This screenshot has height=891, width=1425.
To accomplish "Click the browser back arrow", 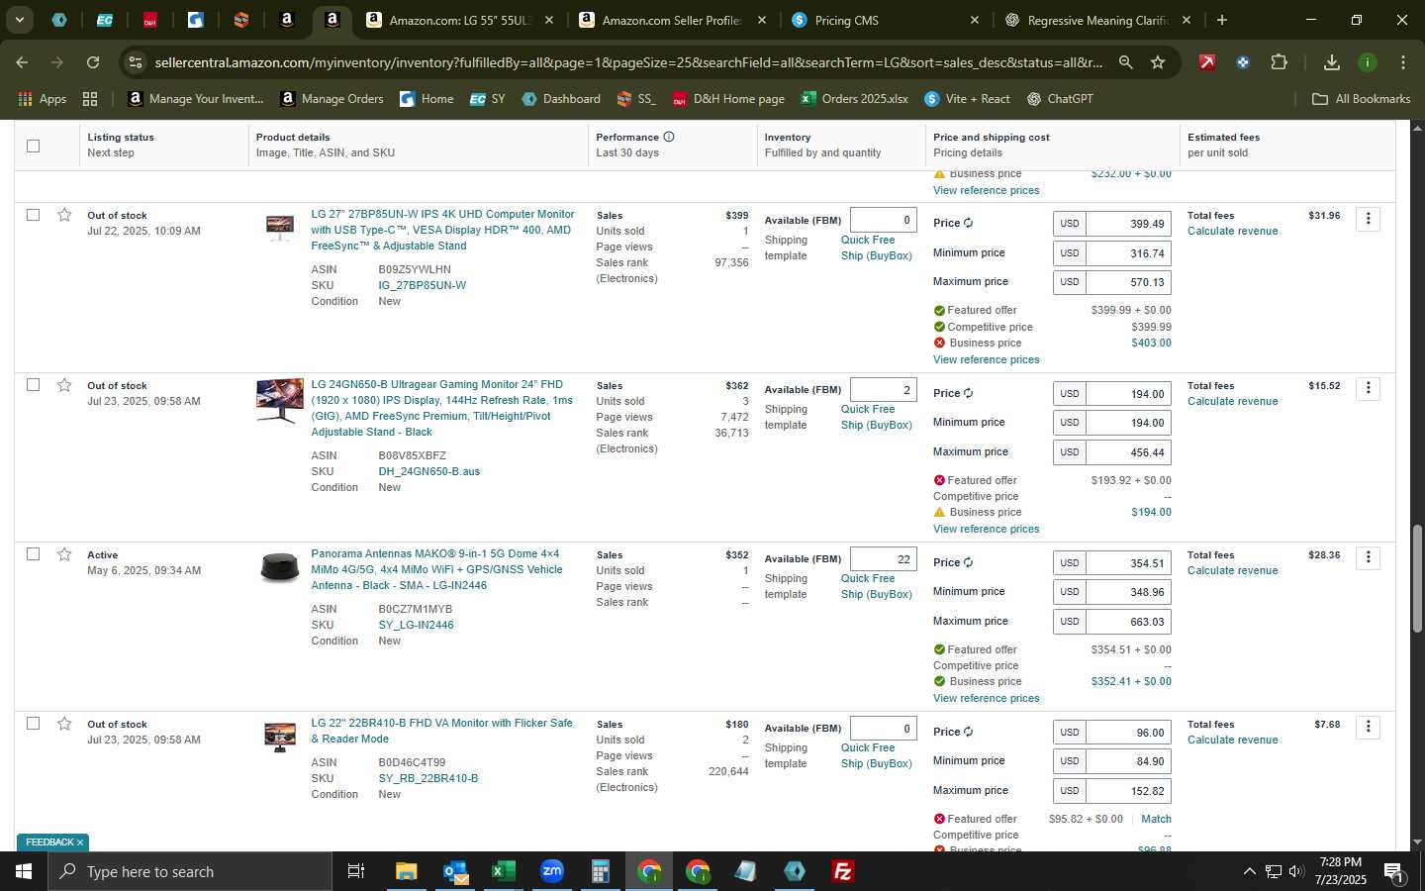I will click(22, 62).
